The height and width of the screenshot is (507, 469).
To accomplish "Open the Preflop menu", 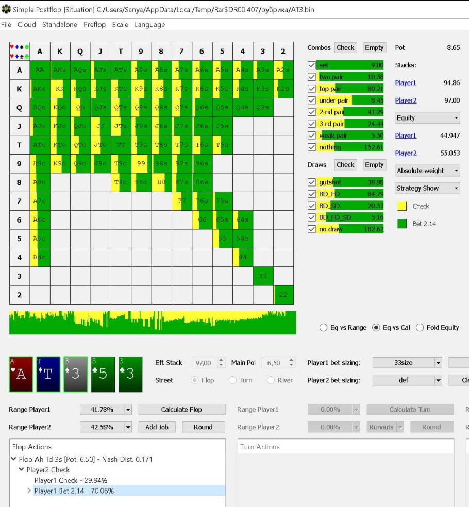I will [94, 25].
